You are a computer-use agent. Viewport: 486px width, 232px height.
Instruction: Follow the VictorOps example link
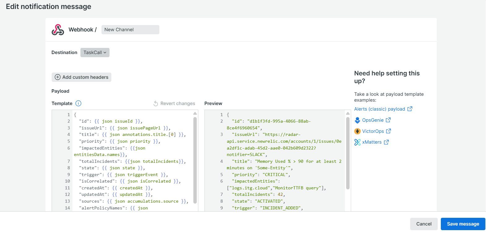373,131
